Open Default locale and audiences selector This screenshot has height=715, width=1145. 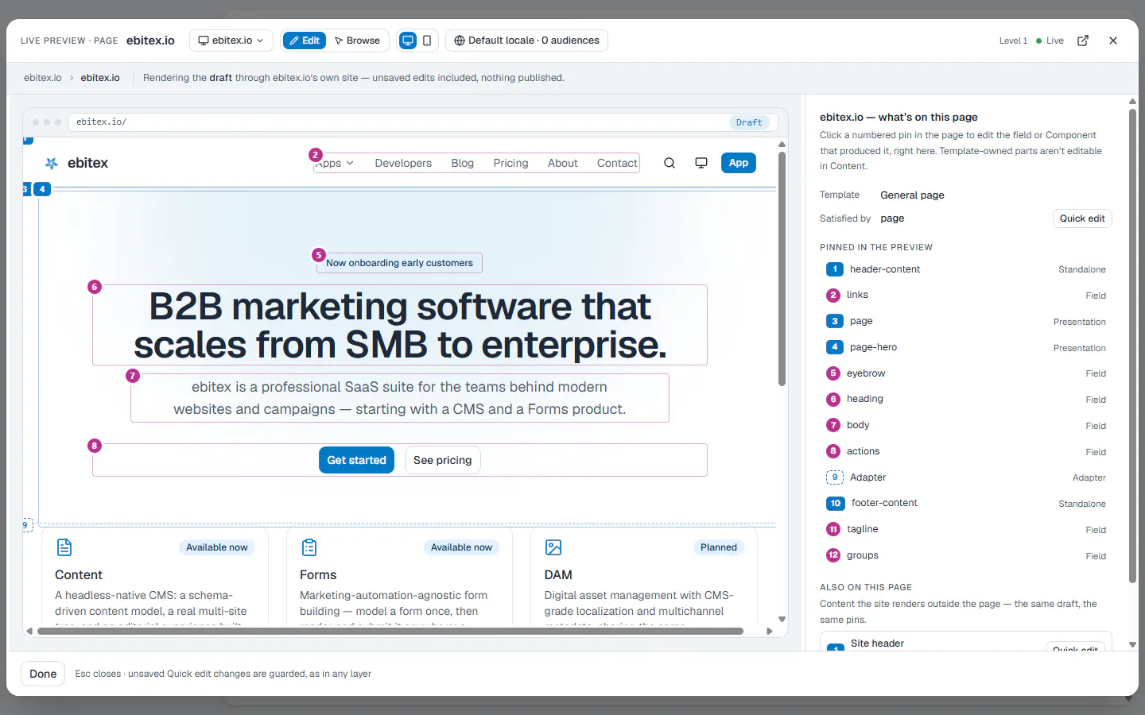pos(526,41)
